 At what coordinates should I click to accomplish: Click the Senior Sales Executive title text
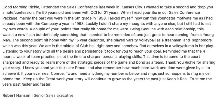point(53,95)
